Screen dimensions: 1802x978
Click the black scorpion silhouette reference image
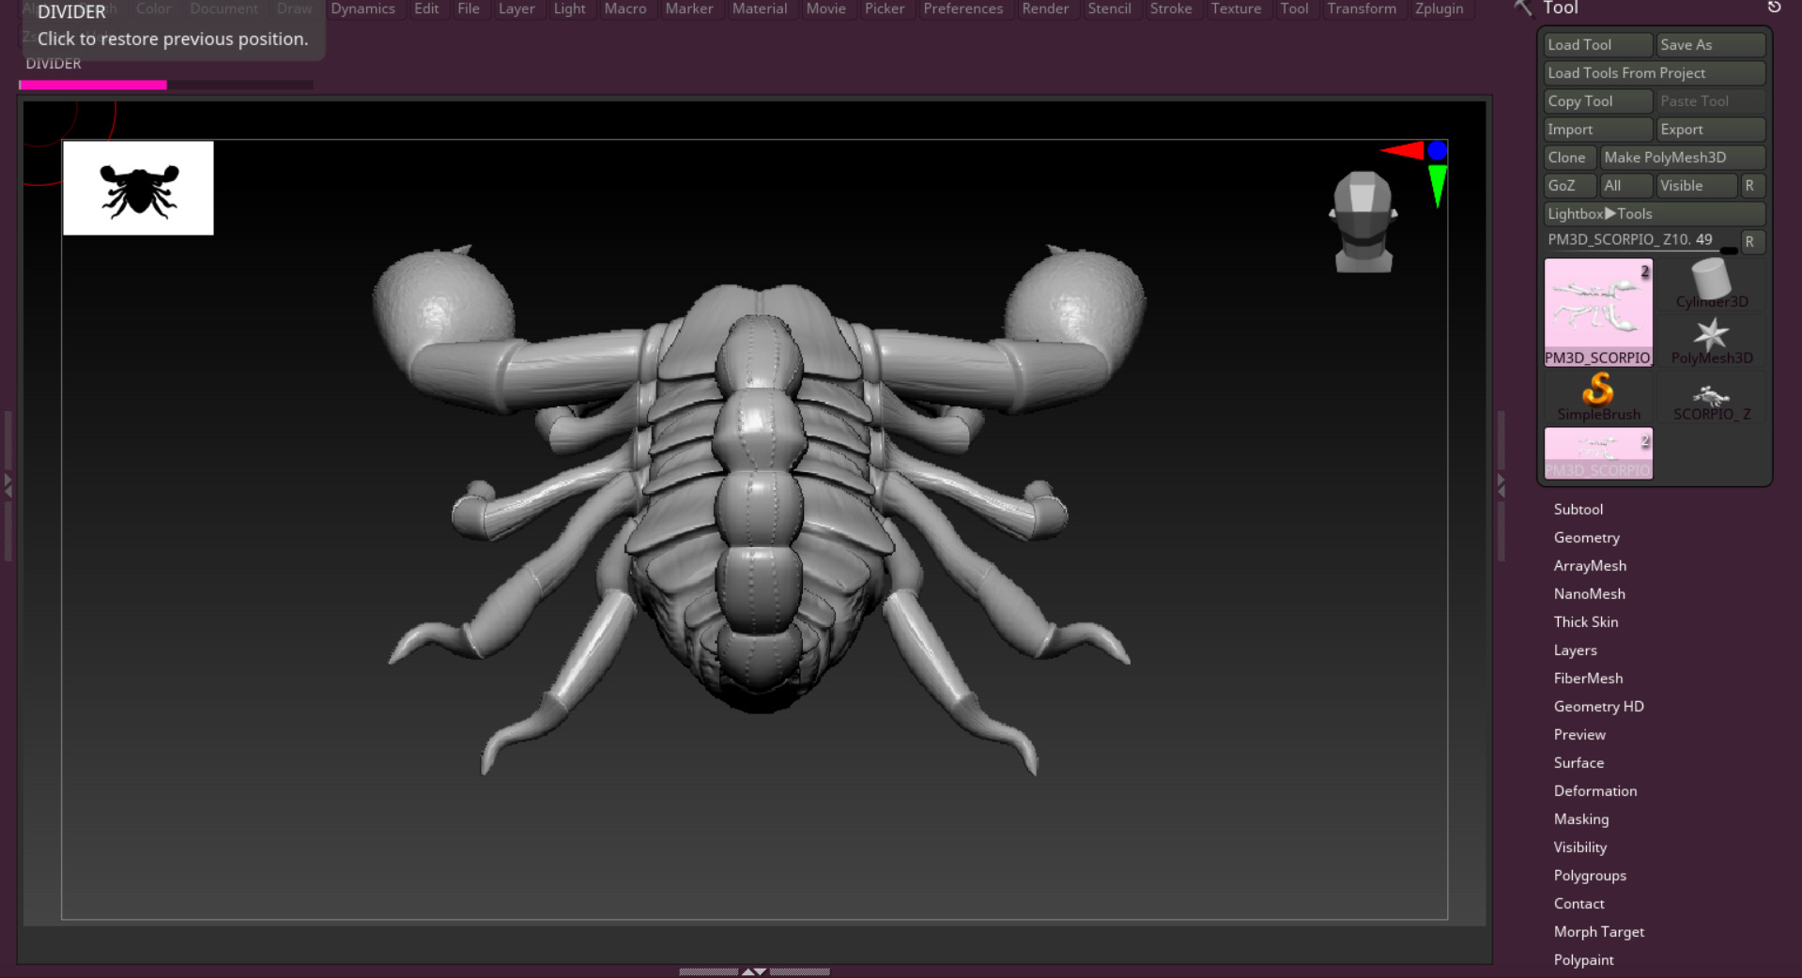[138, 188]
